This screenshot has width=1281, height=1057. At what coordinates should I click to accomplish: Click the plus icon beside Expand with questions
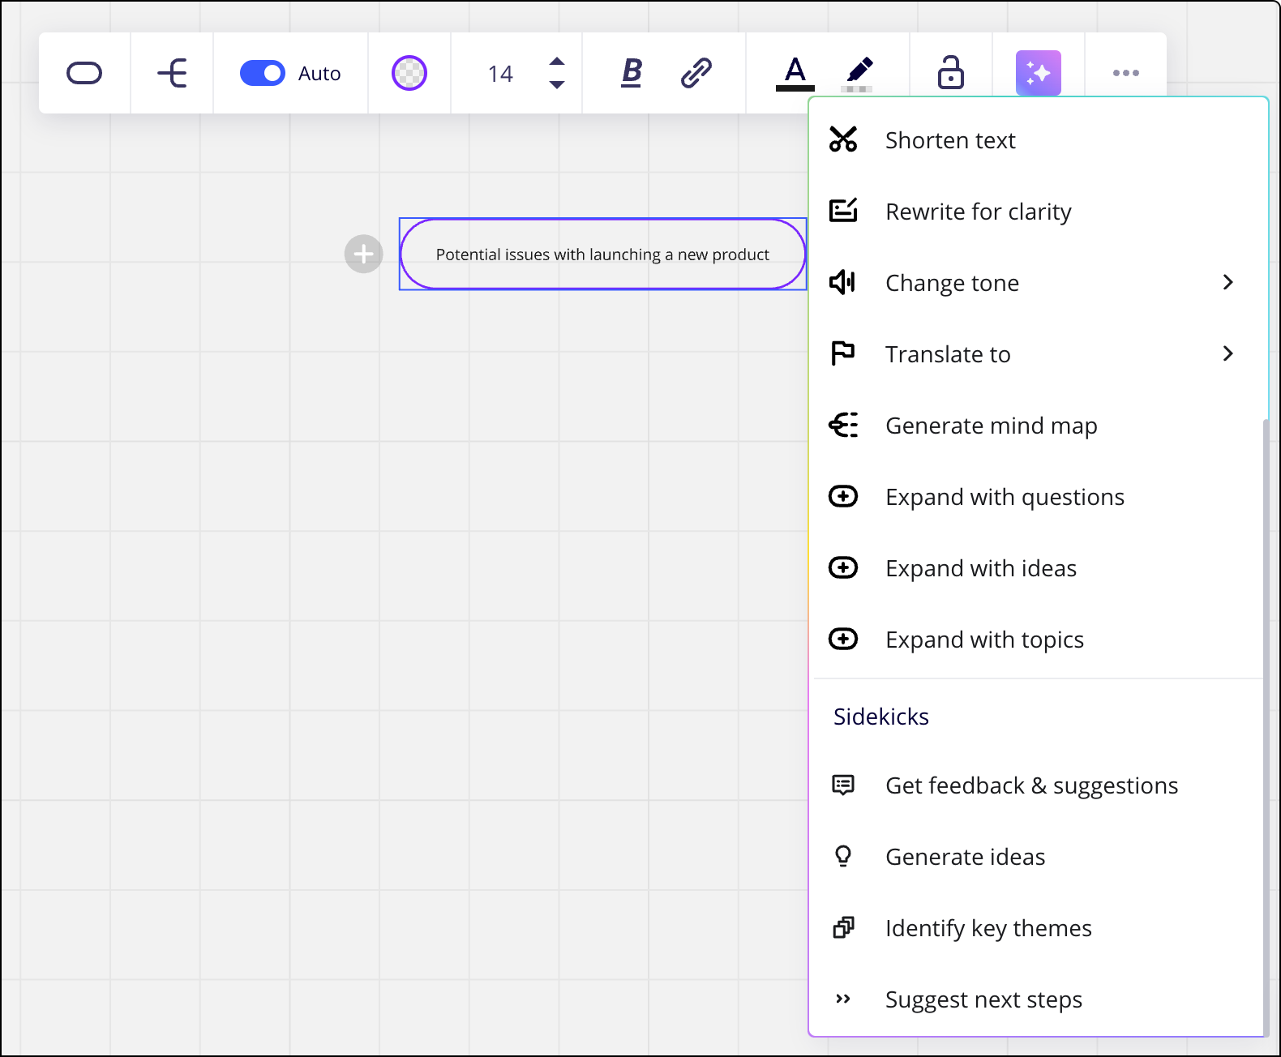click(843, 496)
